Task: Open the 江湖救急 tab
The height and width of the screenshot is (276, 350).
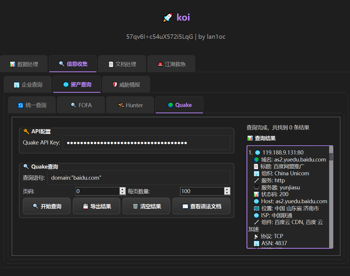Action: point(171,64)
